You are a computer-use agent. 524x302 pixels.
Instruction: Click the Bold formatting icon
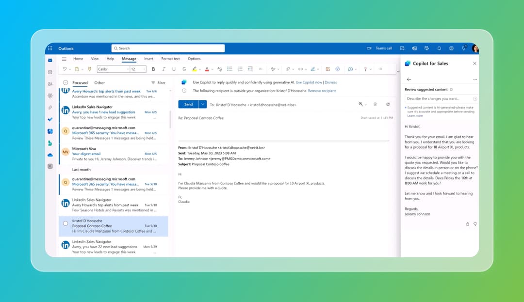pyautogui.click(x=153, y=69)
